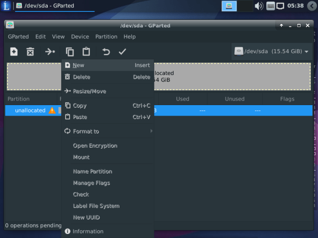Click the Delete partition toolbar icon
Image resolution: width=318 pixels, height=238 pixels.
point(30,52)
